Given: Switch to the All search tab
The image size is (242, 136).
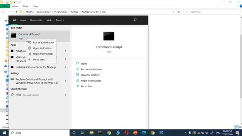Looking at the screenshot, I should click(x=14, y=20).
